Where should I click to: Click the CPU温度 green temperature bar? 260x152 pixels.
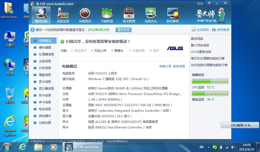click(210, 81)
